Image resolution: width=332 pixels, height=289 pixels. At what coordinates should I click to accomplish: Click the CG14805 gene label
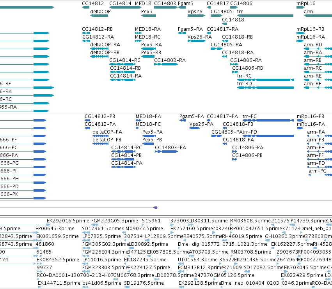pyautogui.click(x=222, y=12)
